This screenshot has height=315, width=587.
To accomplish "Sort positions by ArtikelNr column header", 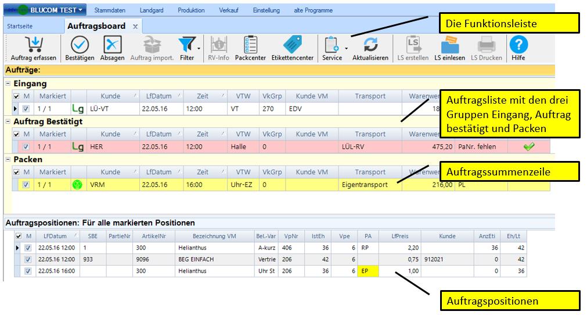I will click(150, 236).
